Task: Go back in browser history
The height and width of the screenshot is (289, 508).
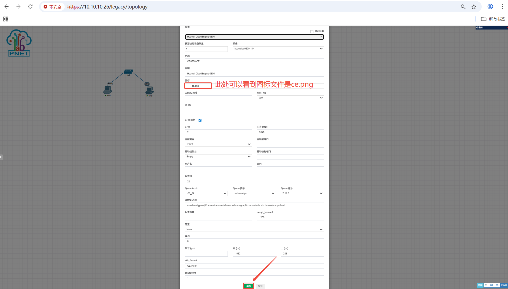Action: (7, 7)
